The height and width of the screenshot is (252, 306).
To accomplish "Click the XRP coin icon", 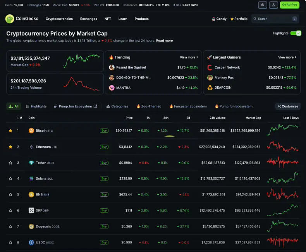I will pyautogui.click(x=31, y=211).
